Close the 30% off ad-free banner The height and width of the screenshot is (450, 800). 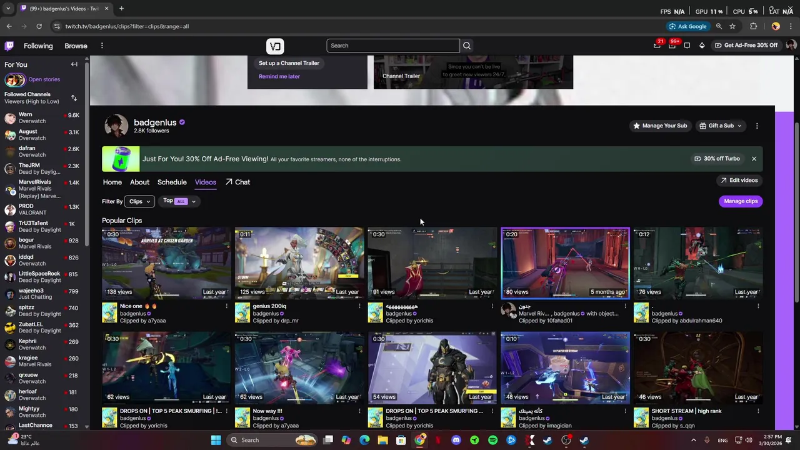754,159
